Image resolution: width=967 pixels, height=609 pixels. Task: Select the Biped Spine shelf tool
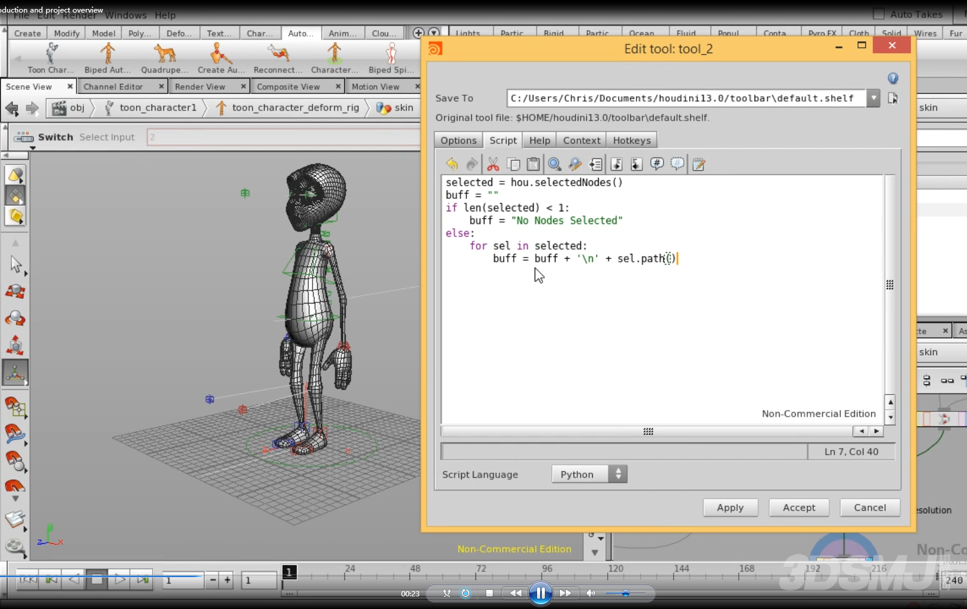(391, 58)
